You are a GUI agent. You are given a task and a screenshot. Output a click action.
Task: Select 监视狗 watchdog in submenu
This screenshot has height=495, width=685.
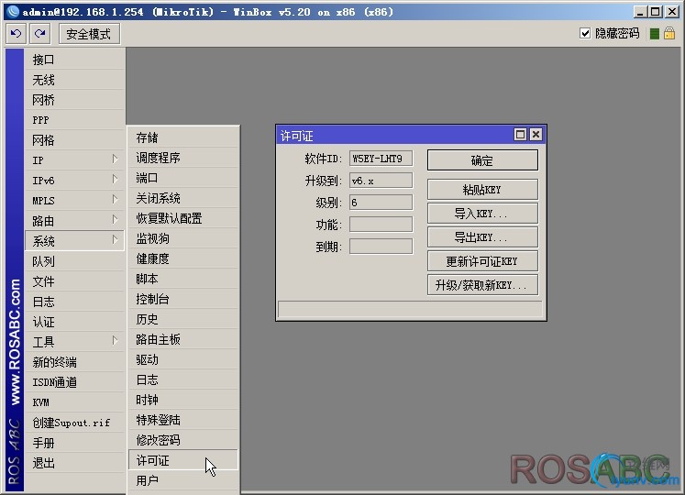(x=183, y=238)
